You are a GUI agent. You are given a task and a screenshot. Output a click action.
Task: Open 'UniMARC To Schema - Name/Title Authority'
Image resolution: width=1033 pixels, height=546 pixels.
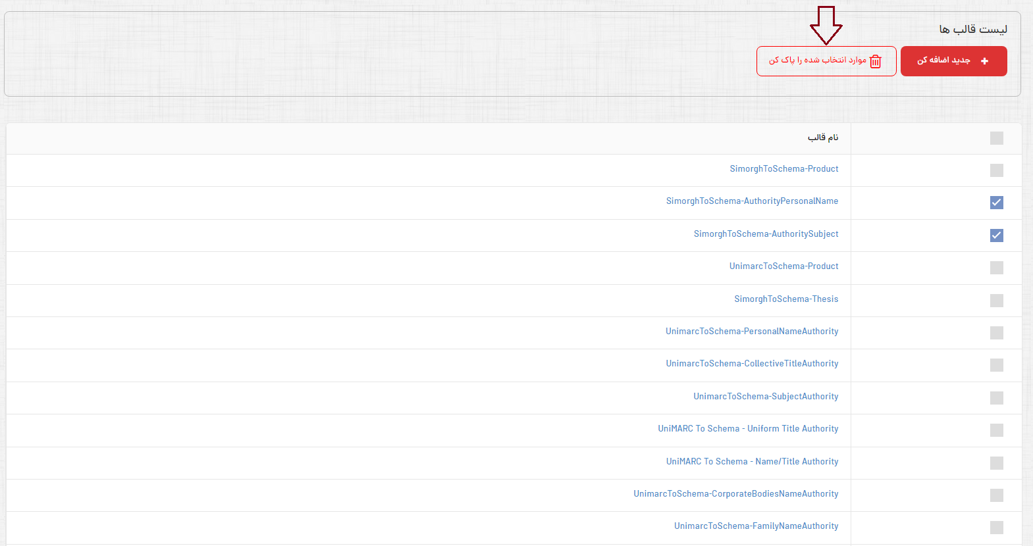[752, 462]
